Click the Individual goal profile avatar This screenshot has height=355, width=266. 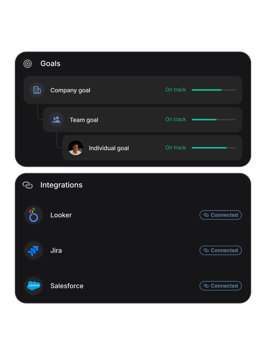pos(76,148)
